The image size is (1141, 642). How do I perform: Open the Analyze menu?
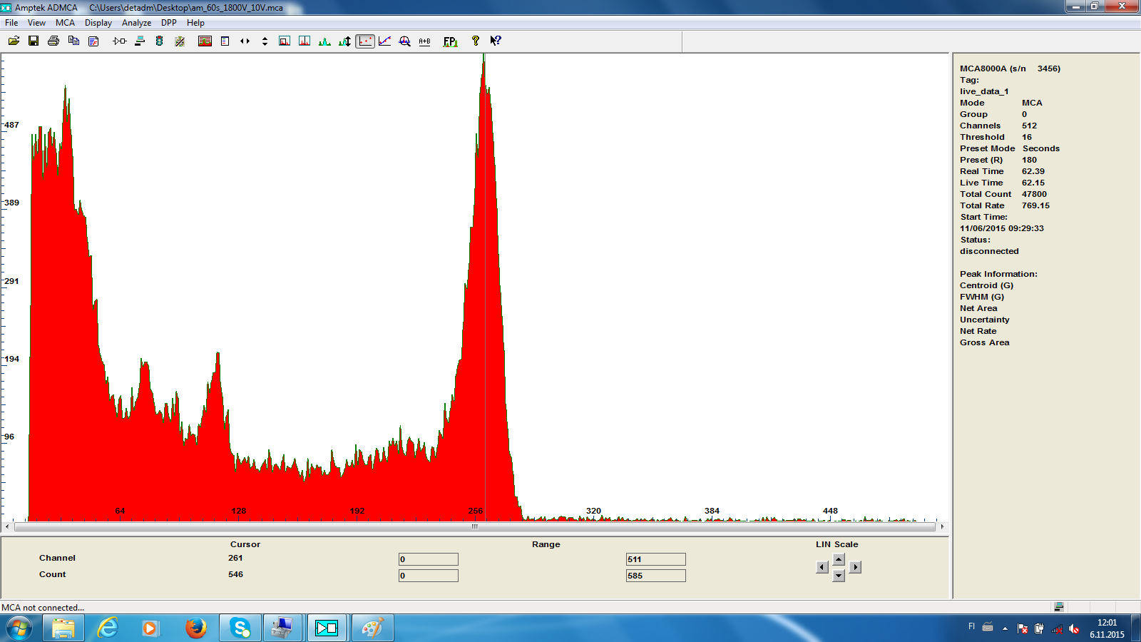pos(136,23)
